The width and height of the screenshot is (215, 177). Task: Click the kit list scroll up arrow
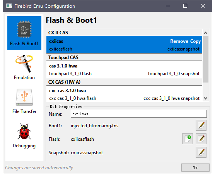pos(205,33)
